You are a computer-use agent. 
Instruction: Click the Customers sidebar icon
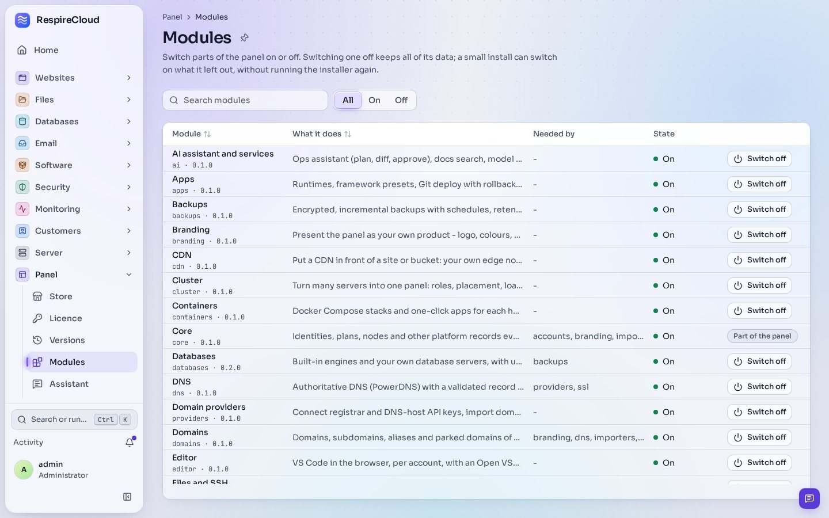coord(22,231)
